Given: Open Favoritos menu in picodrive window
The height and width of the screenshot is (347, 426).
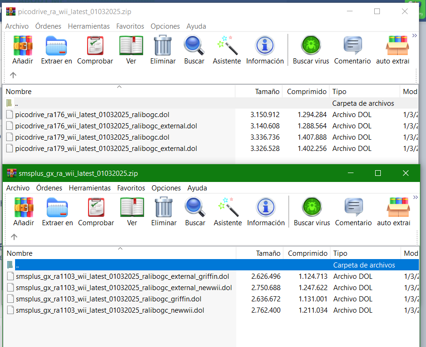Looking at the screenshot, I should pos(130,26).
